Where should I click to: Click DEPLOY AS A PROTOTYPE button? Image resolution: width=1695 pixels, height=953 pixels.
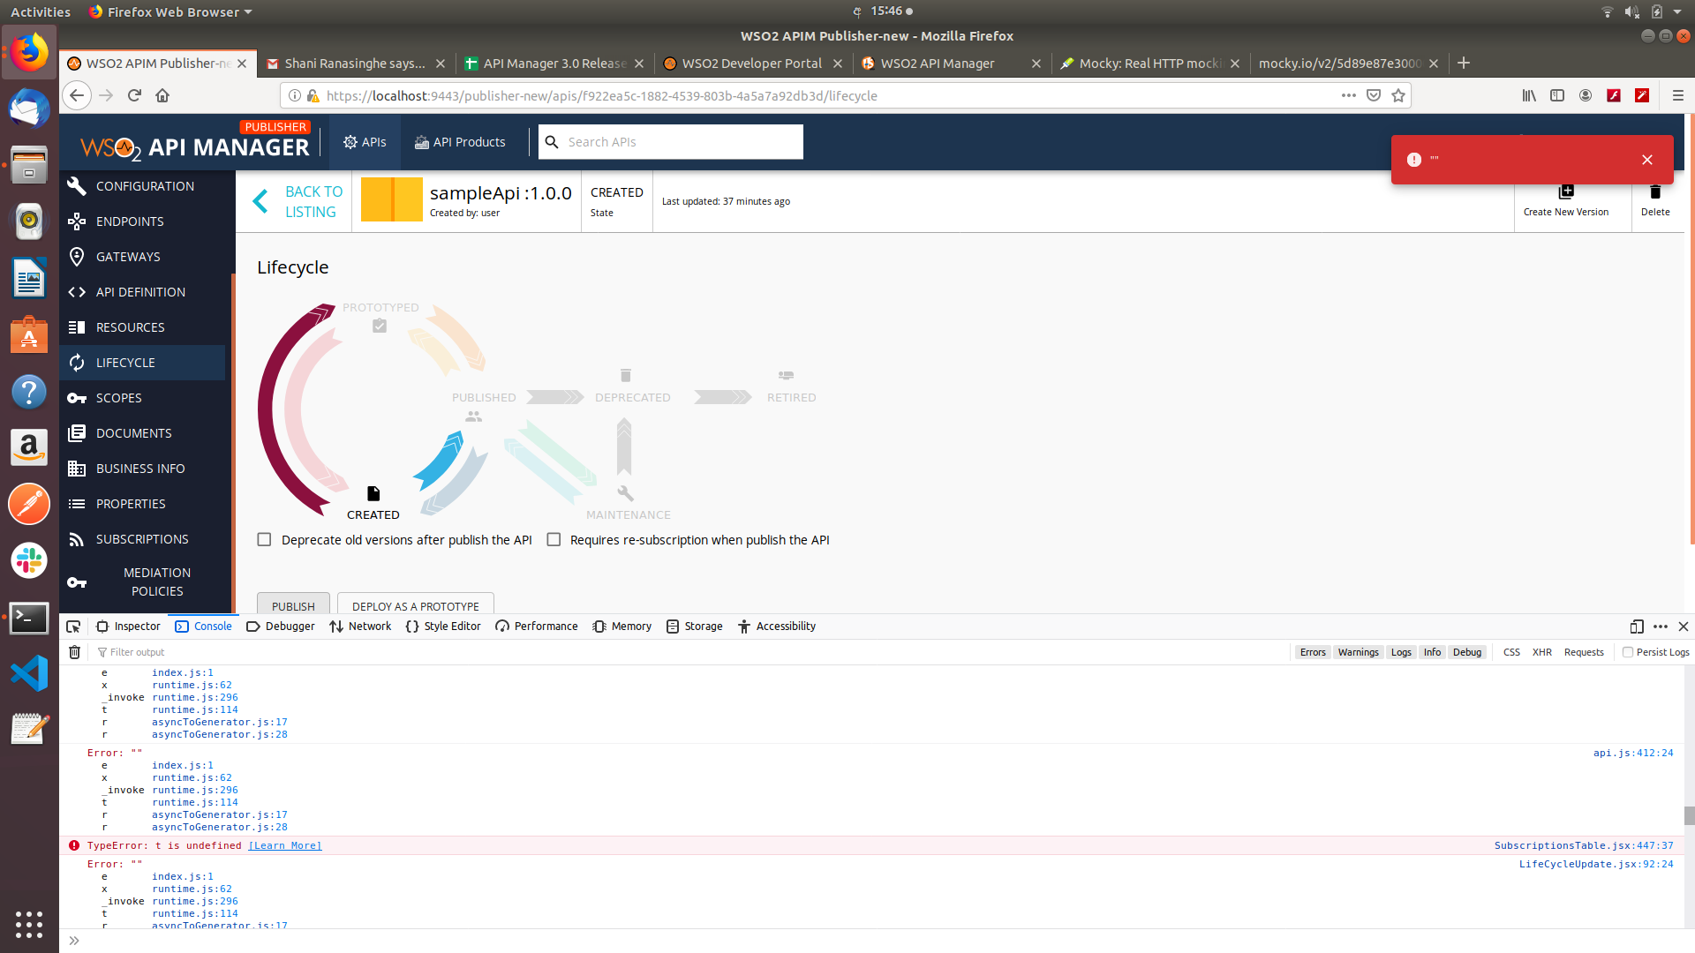coord(416,604)
